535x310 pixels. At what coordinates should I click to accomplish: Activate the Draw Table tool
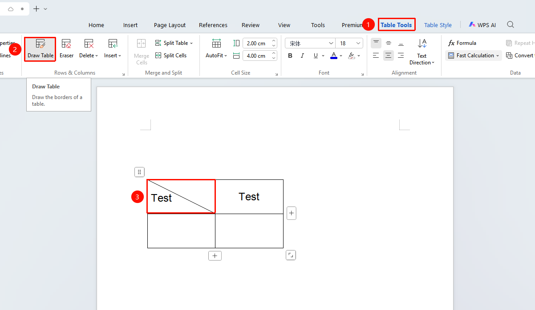[x=40, y=49]
